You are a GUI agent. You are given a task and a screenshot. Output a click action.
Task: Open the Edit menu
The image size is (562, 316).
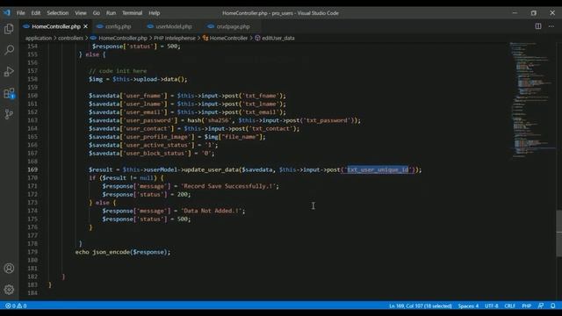pyautogui.click(x=35, y=13)
